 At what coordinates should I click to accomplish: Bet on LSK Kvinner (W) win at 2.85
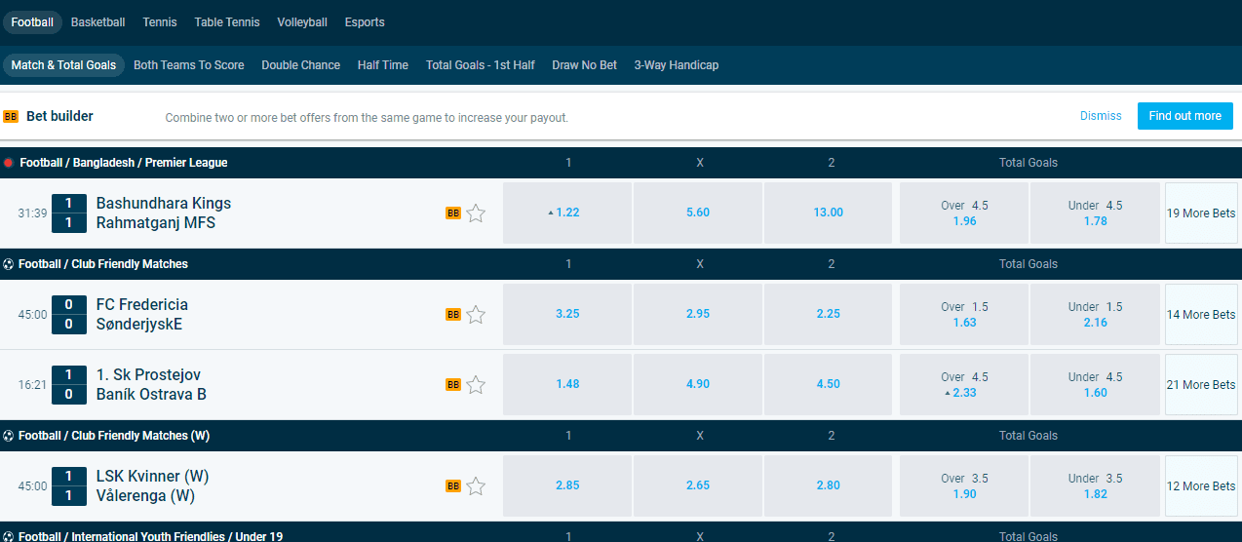click(567, 485)
